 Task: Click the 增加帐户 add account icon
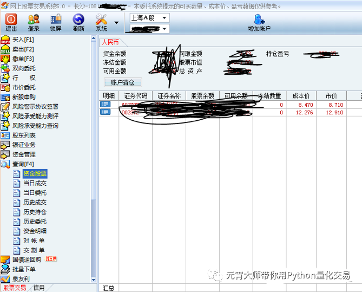259,22
